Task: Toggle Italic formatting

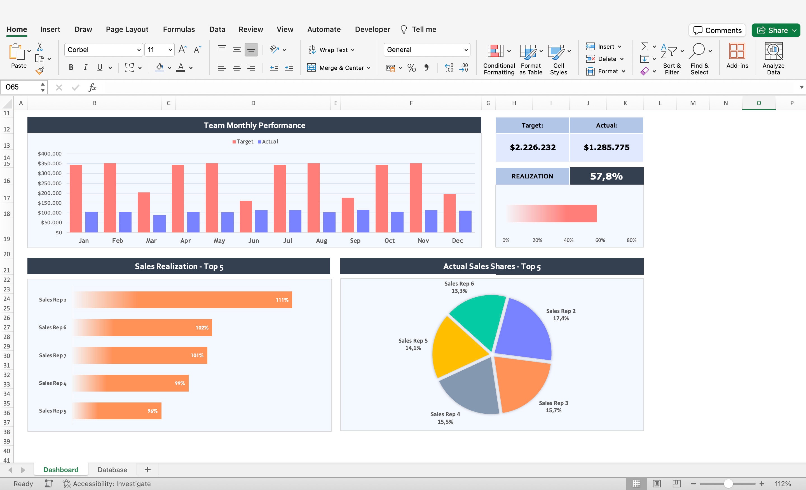Action: [x=85, y=68]
